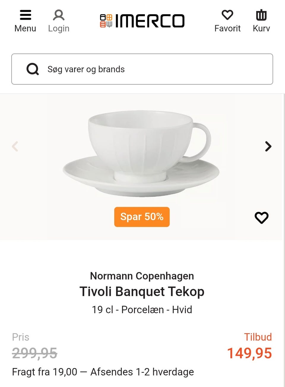The height and width of the screenshot is (387, 285).
Task: Open the hamburger Menu icon
Action: pos(25,15)
